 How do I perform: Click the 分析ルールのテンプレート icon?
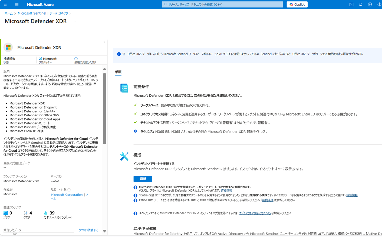pos(45,213)
